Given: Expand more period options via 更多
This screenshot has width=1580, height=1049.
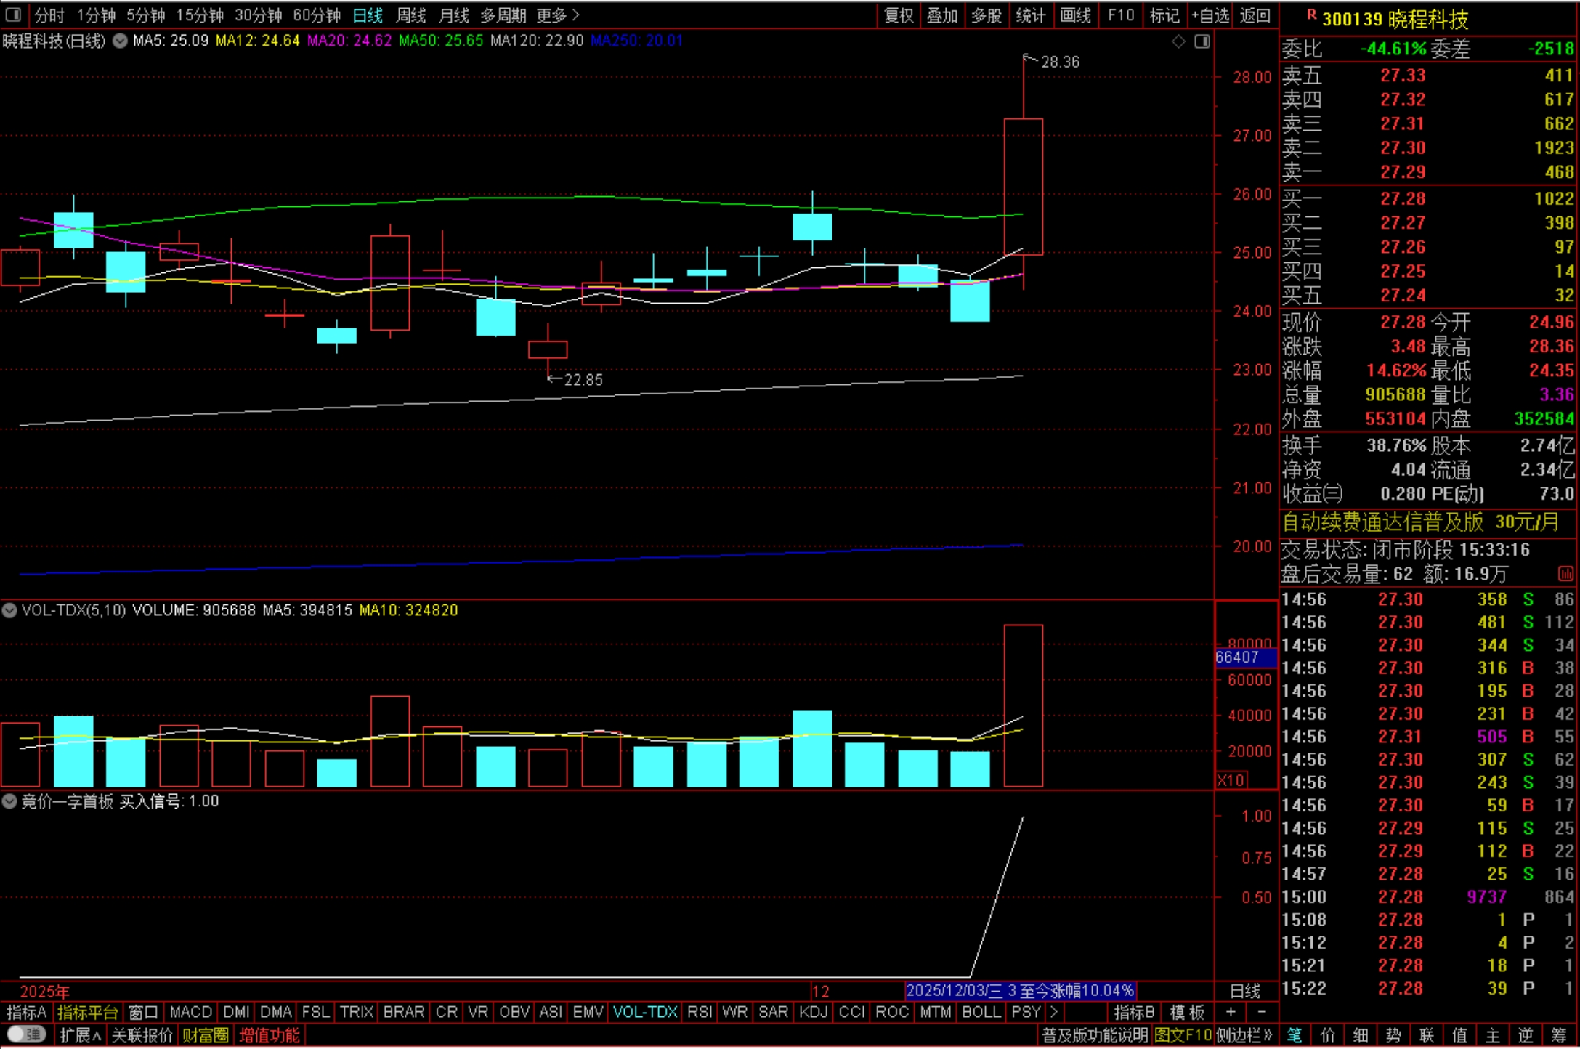Looking at the screenshot, I should [557, 15].
